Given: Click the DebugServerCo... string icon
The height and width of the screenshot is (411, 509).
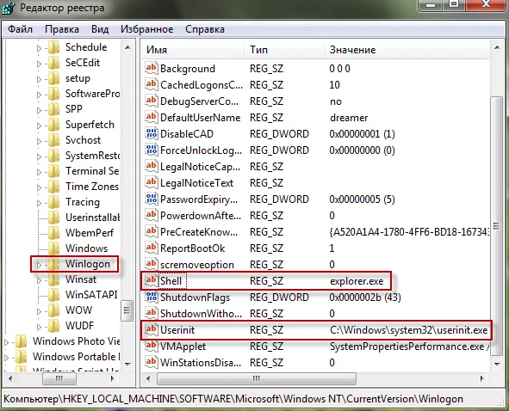Looking at the screenshot, I should 151,101.
